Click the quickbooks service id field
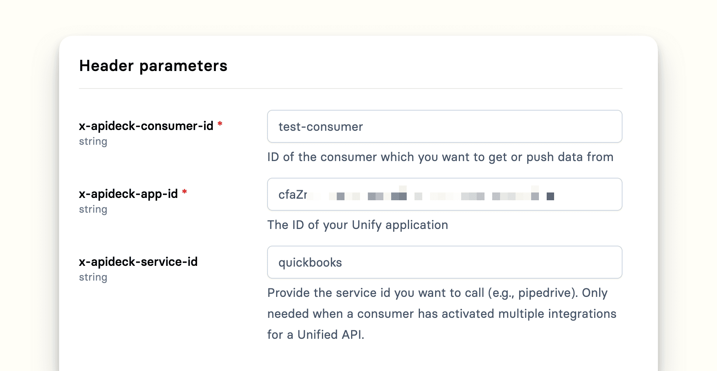Screen dimensions: 717x371 [x=444, y=262]
